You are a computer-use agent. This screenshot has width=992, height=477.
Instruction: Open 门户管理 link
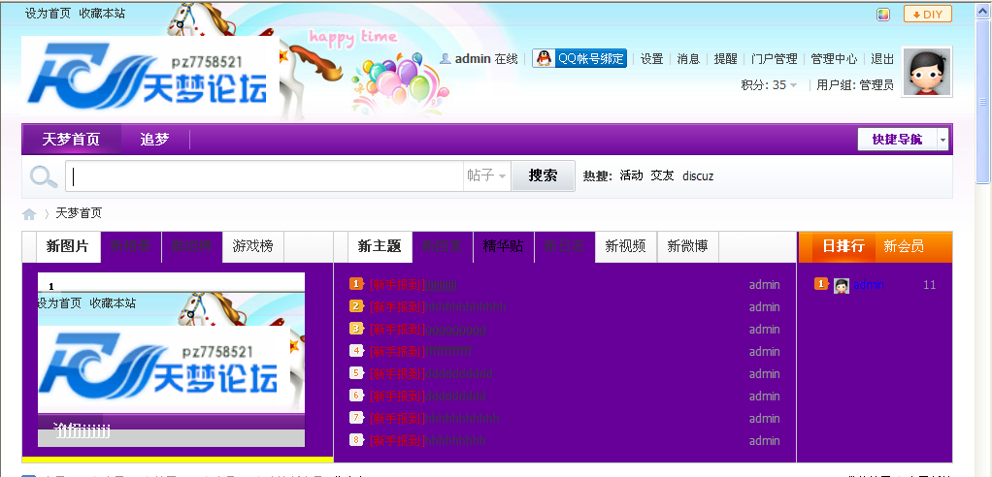click(x=775, y=59)
